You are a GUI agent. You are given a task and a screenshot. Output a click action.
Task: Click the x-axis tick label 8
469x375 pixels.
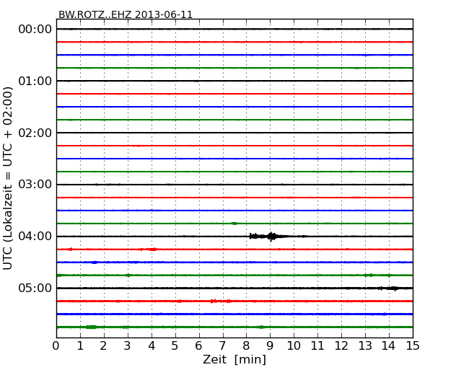(x=246, y=346)
